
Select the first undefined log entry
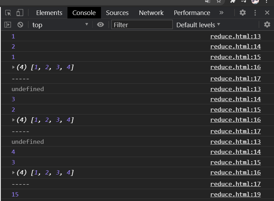[28, 89]
